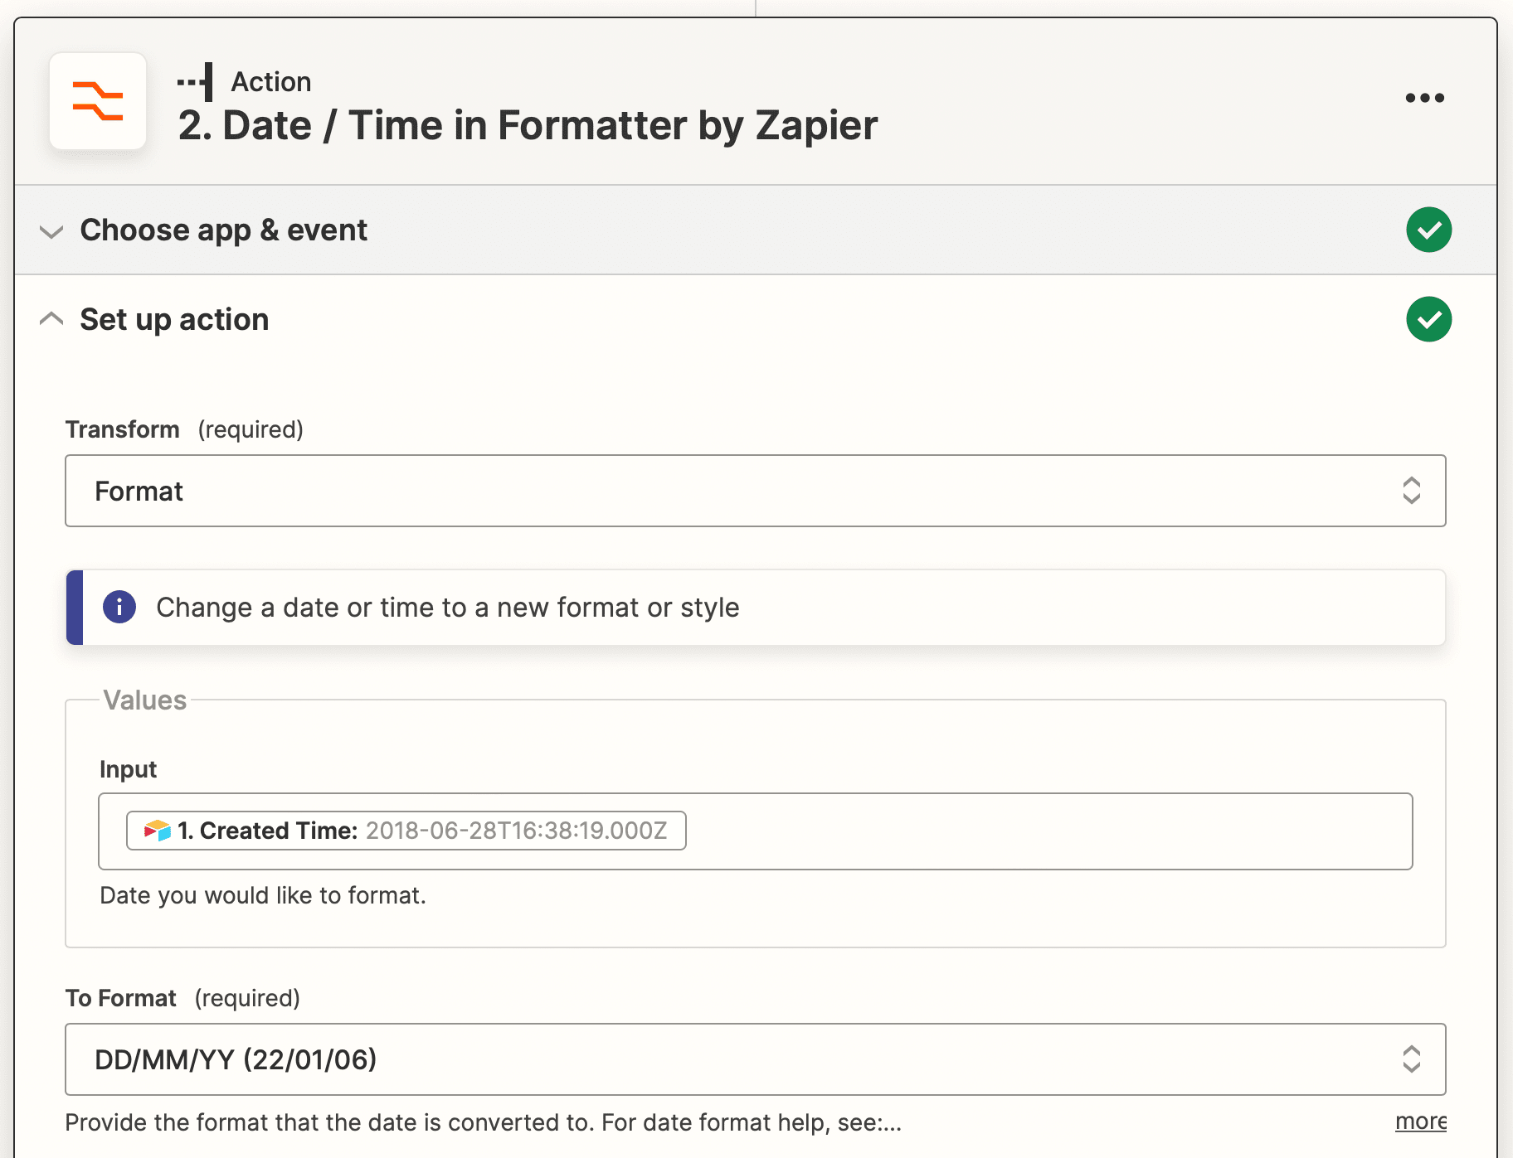Click the Set up action heading text

pyautogui.click(x=174, y=320)
